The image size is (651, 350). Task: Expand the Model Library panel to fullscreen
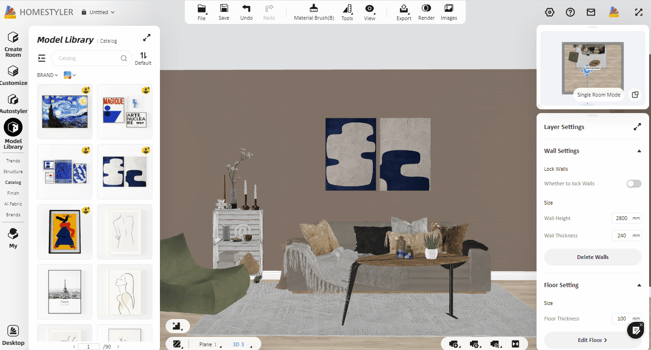[x=147, y=38]
